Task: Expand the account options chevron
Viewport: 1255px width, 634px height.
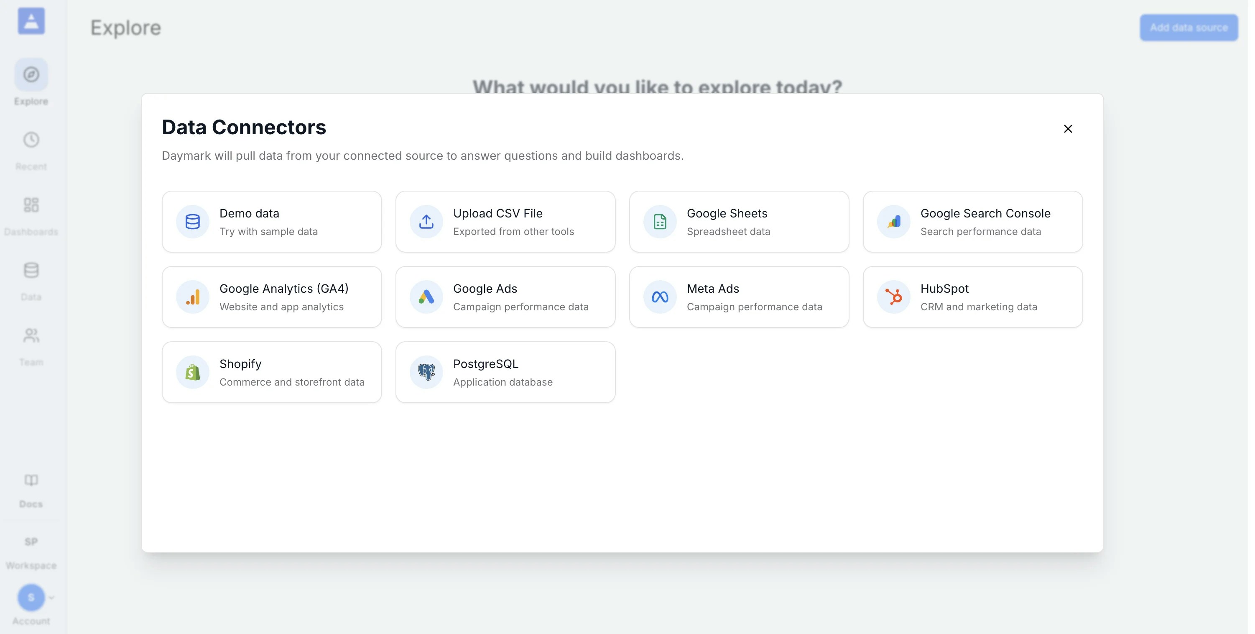Action: tap(52, 597)
